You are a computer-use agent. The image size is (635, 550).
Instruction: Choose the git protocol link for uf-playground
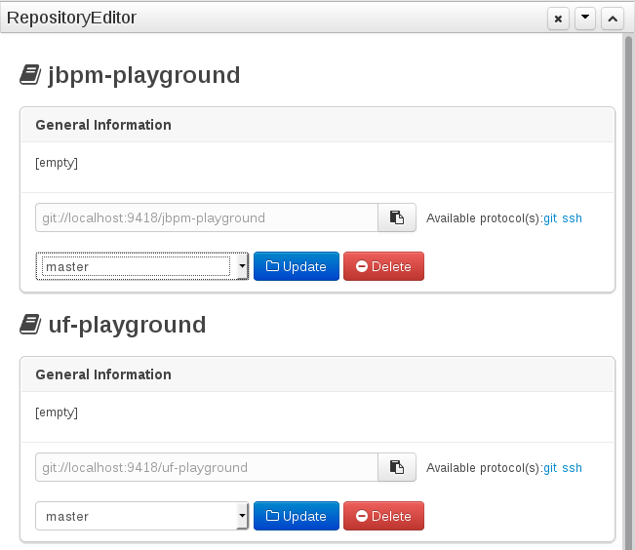click(x=550, y=468)
